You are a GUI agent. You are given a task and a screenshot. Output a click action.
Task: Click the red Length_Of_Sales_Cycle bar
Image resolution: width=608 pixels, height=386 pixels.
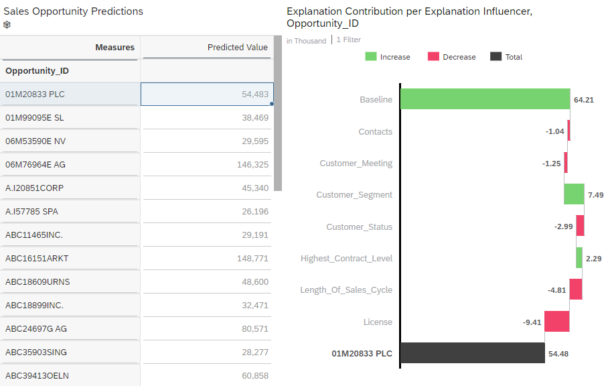coord(576,289)
